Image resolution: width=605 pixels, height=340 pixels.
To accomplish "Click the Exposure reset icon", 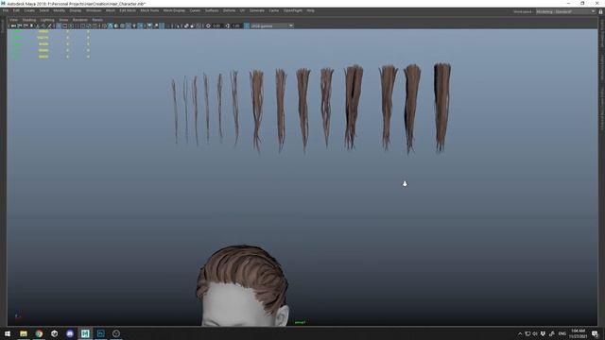I will (208, 25).
